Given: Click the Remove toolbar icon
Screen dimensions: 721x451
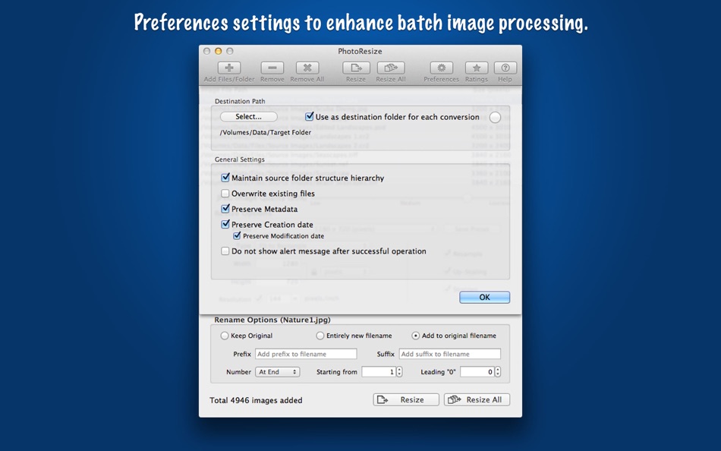Looking at the screenshot, I should [x=272, y=68].
